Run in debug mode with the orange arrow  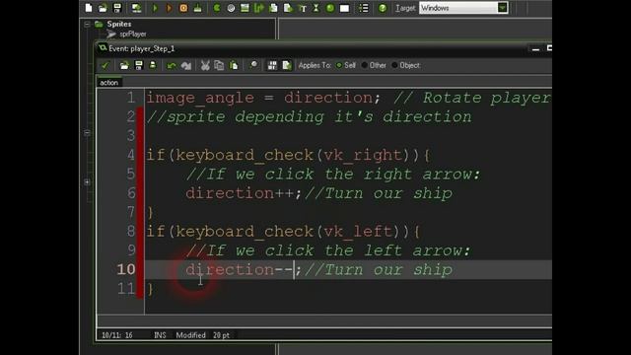pos(169,8)
